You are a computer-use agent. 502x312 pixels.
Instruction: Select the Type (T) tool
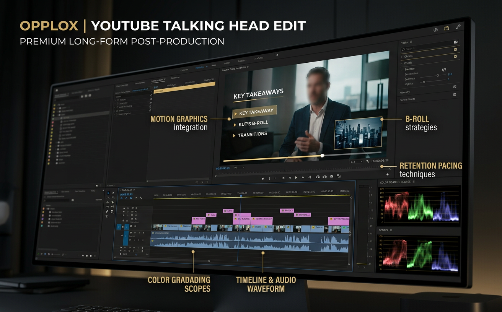click(107, 216)
